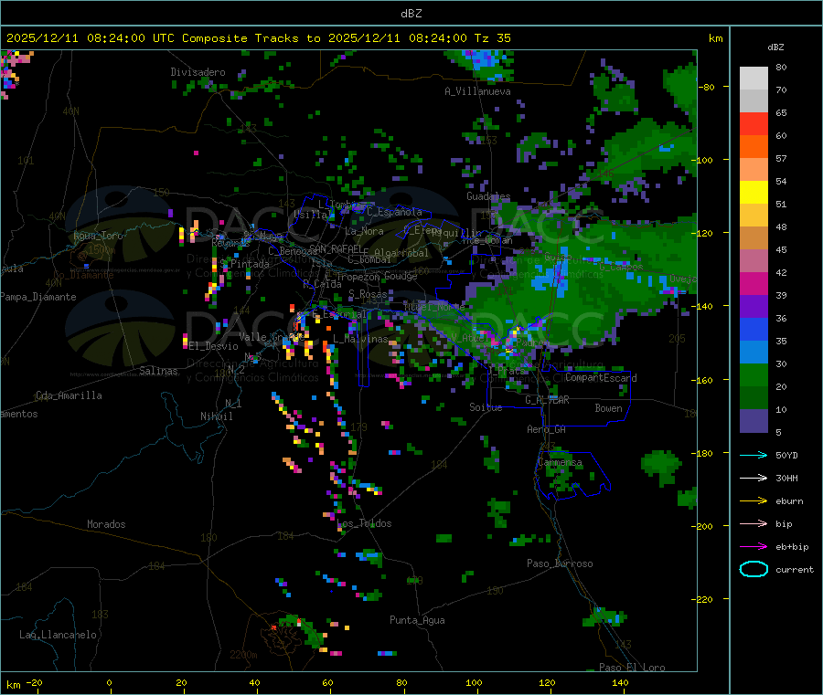Click the bright green swatch in dBZ legend
This screenshot has width=823, height=695.
click(754, 374)
